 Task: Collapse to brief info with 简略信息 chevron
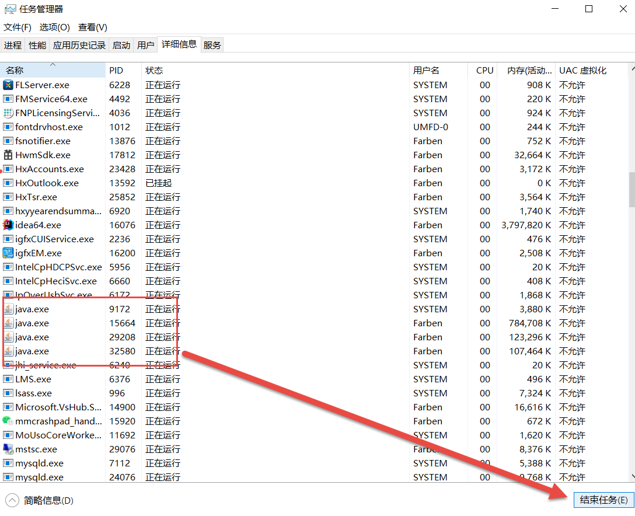pyautogui.click(x=12, y=500)
